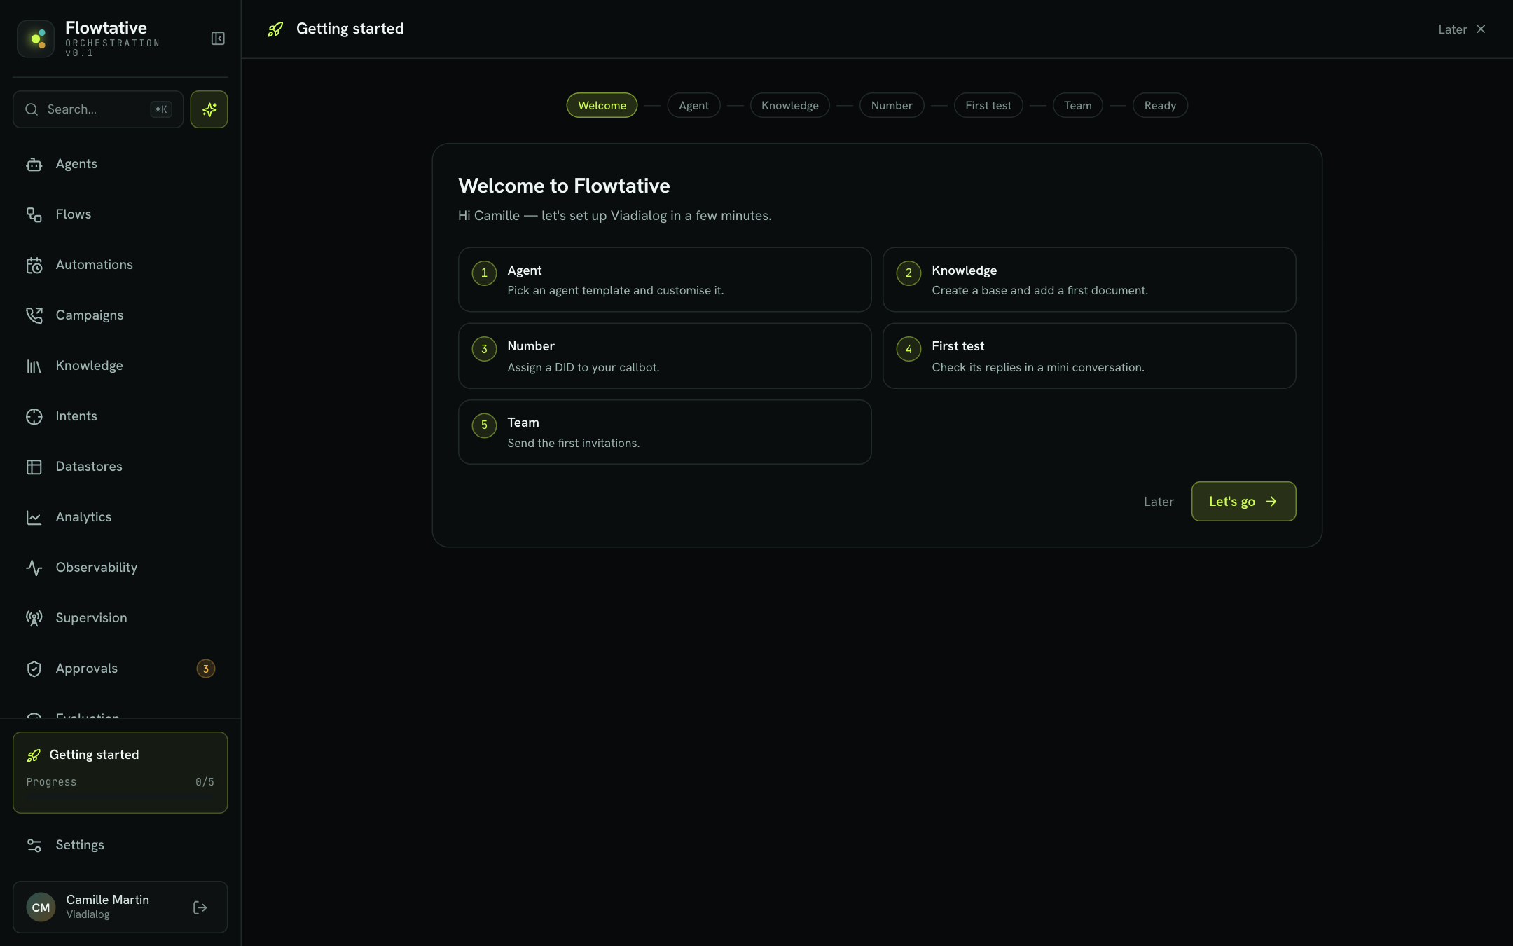Open Observability in sidebar
This screenshot has height=946, width=1513.
coord(120,568)
